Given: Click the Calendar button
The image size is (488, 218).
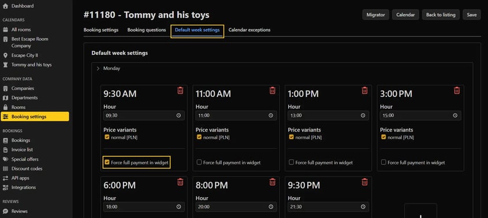Looking at the screenshot, I should point(405,14).
